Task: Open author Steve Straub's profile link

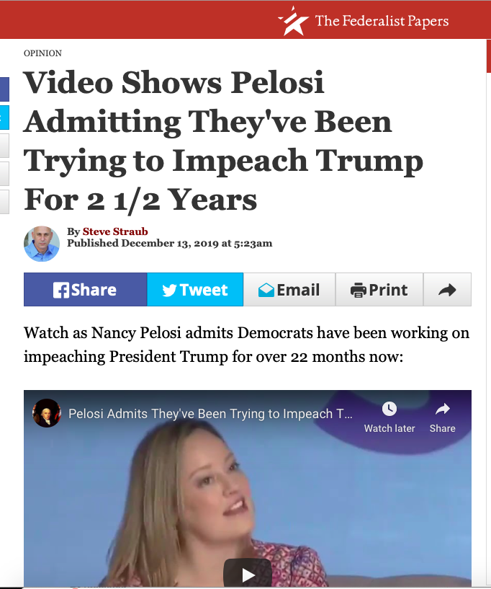Action: click(115, 231)
